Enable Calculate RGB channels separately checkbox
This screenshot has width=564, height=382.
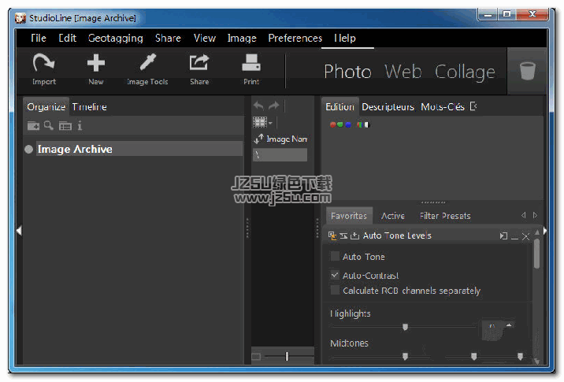click(x=335, y=290)
